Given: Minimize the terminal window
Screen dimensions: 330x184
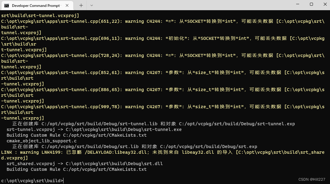Looking at the screenshot, I should [297, 4].
